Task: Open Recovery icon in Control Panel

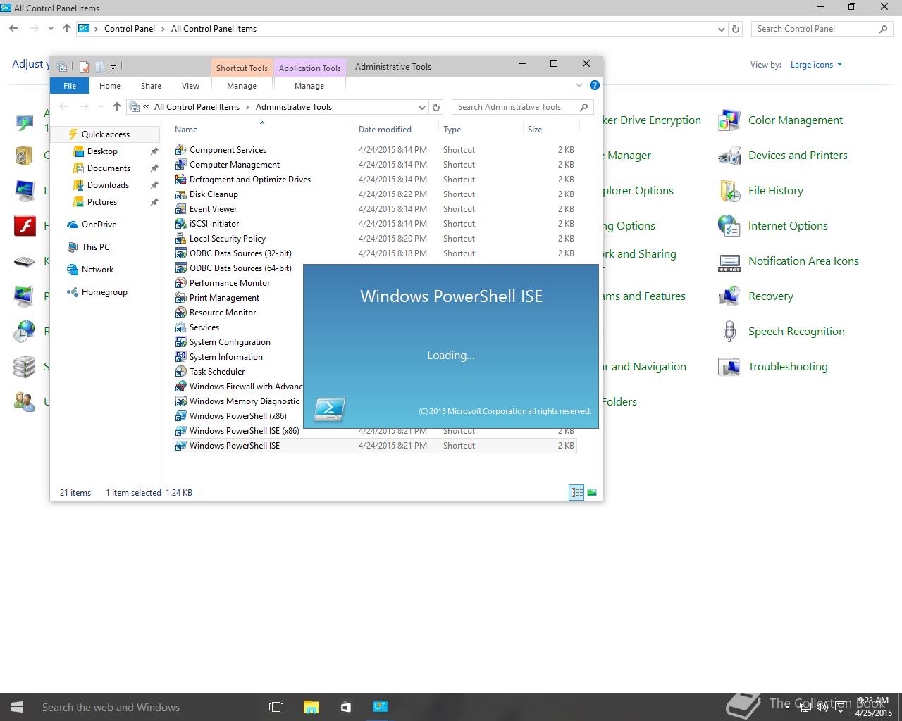Action: click(x=729, y=296)
